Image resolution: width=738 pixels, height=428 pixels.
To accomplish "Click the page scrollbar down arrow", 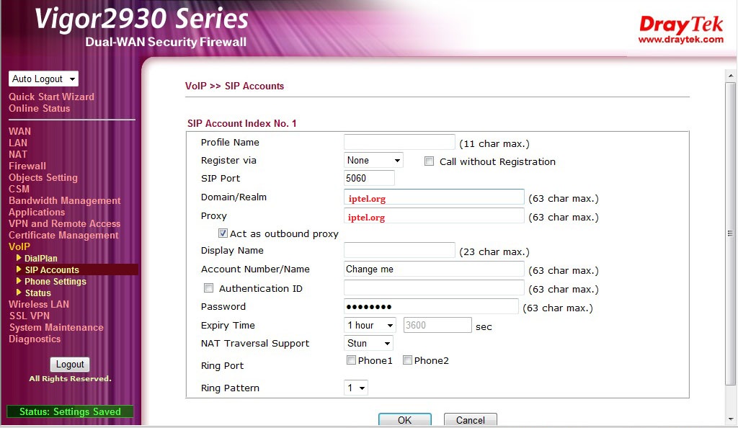I will pyautogui.click(x=731, y=419).
